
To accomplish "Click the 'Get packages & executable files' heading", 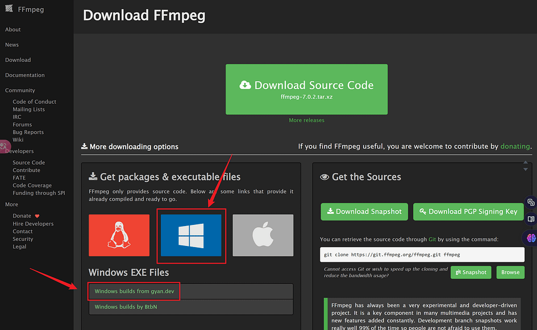I will 170,177.
